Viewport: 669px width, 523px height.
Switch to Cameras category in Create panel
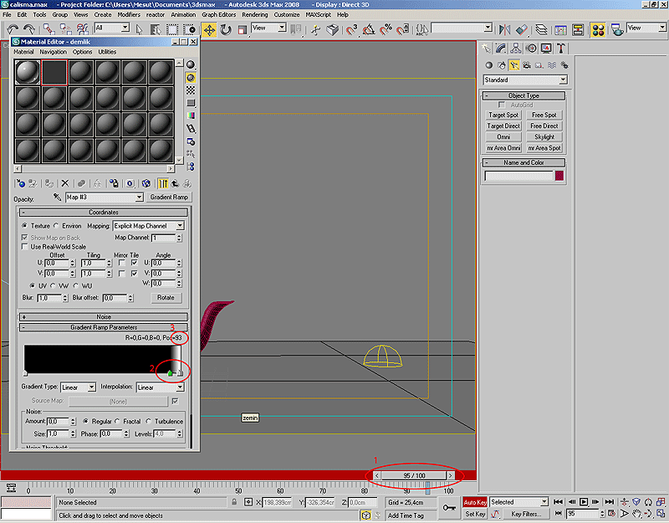528,64
